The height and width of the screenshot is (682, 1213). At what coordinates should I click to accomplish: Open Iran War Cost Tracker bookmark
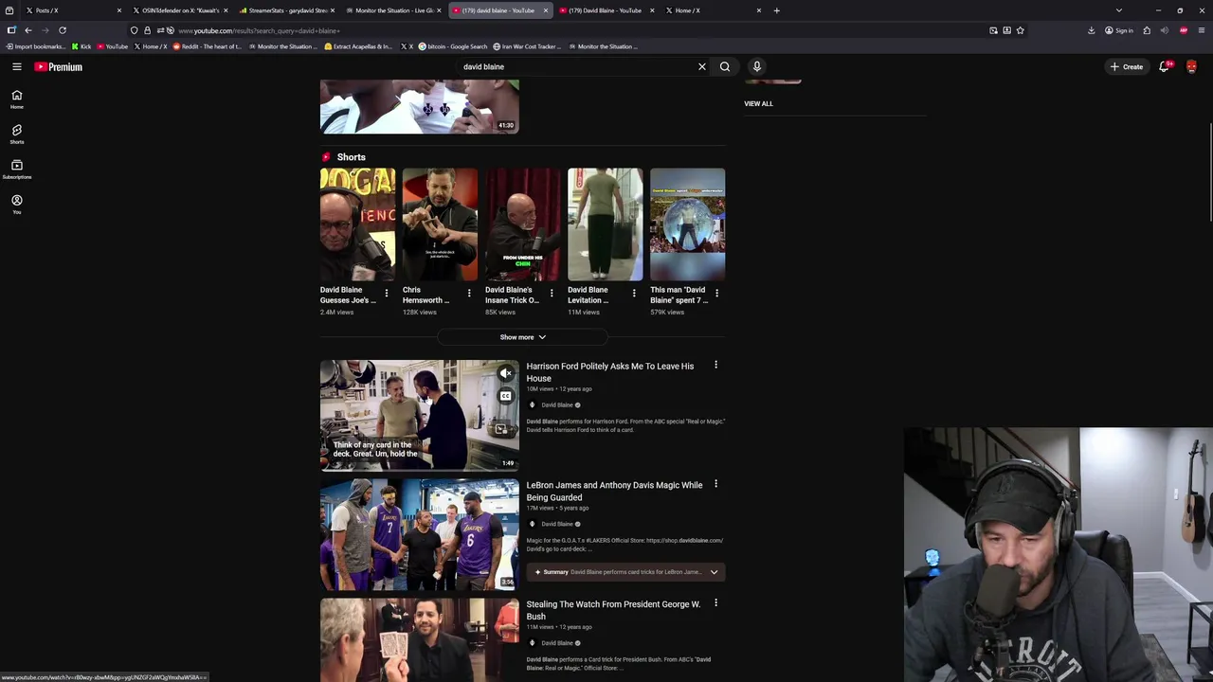[x=527, y=46]
